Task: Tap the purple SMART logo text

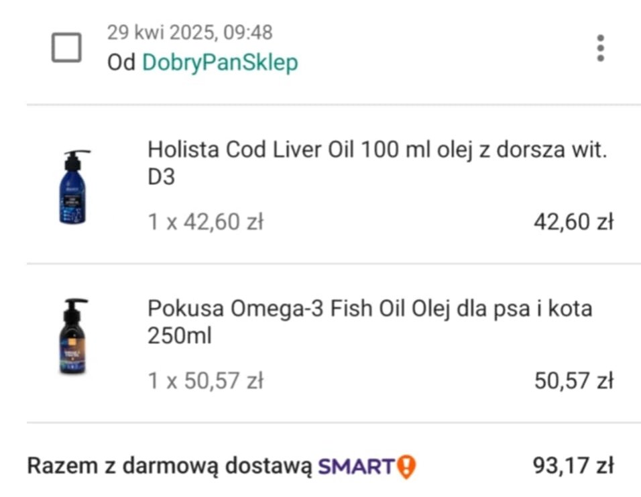Action: tap(357, 466)
